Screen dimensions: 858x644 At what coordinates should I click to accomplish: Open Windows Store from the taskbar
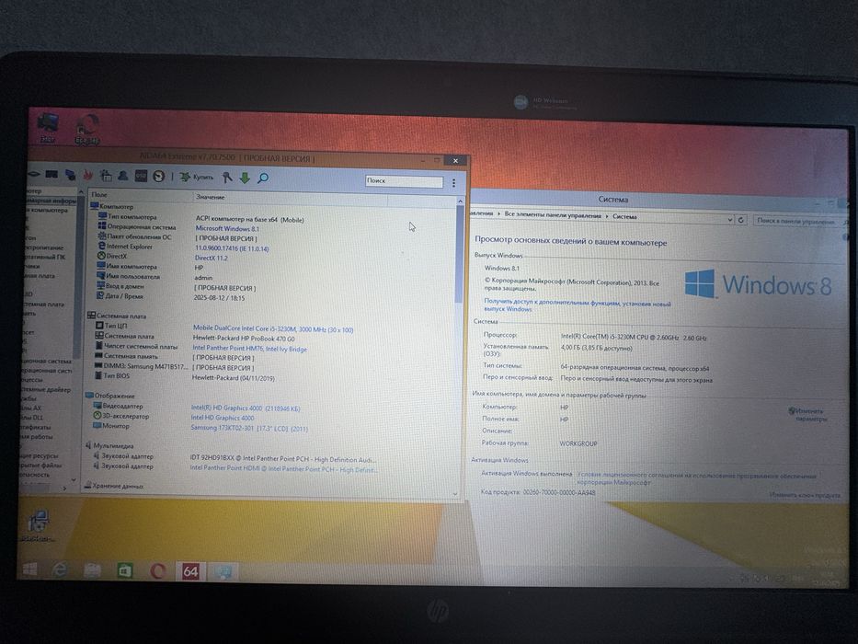click(x=125, y=571)
